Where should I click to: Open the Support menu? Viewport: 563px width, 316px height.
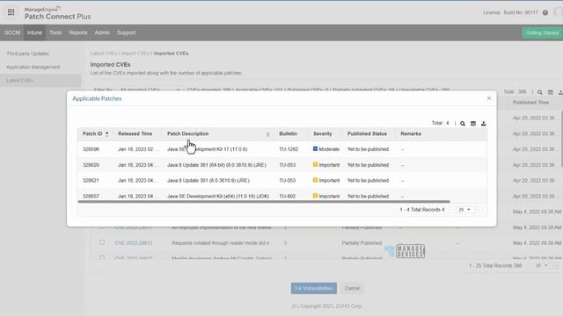[126, 32]
